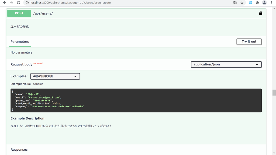Click the Try it out button
Screen dimensions: 276x155
pyautogui.click(x=249, y=42)
